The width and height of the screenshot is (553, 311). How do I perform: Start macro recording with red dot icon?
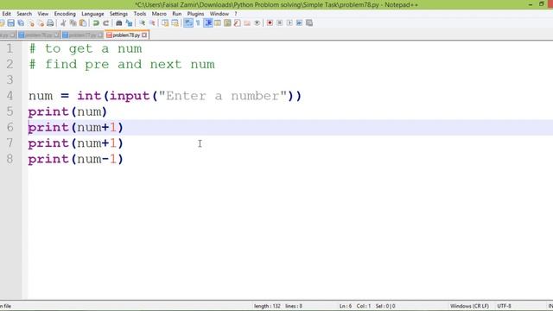[x=270, y=23]
